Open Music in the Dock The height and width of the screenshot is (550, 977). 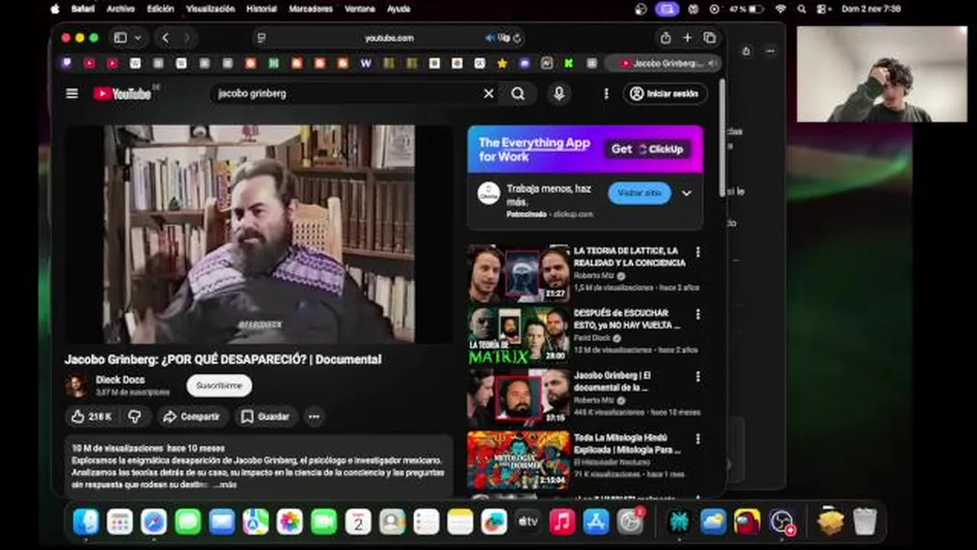[562, 522]
